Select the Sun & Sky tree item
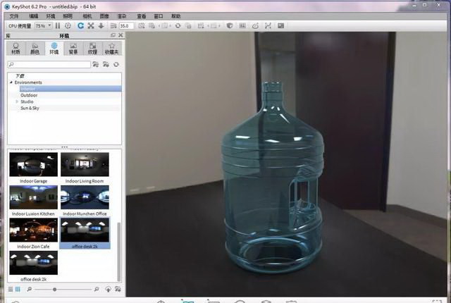 30,108
